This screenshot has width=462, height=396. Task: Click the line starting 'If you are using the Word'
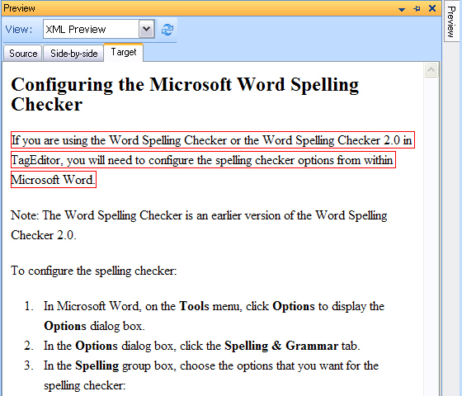[x=213, y=140]
